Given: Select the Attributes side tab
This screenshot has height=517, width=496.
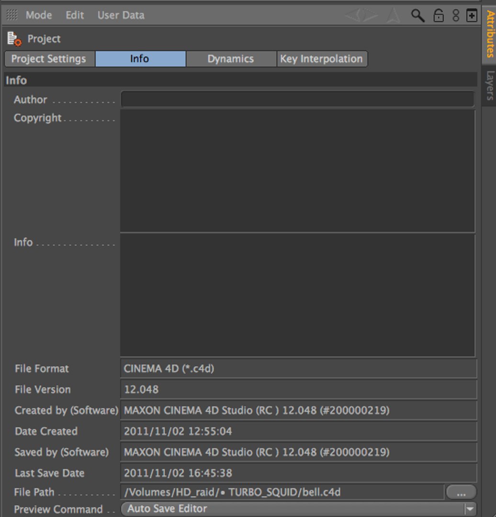Looking at the screenshot, I should point(489,34).
